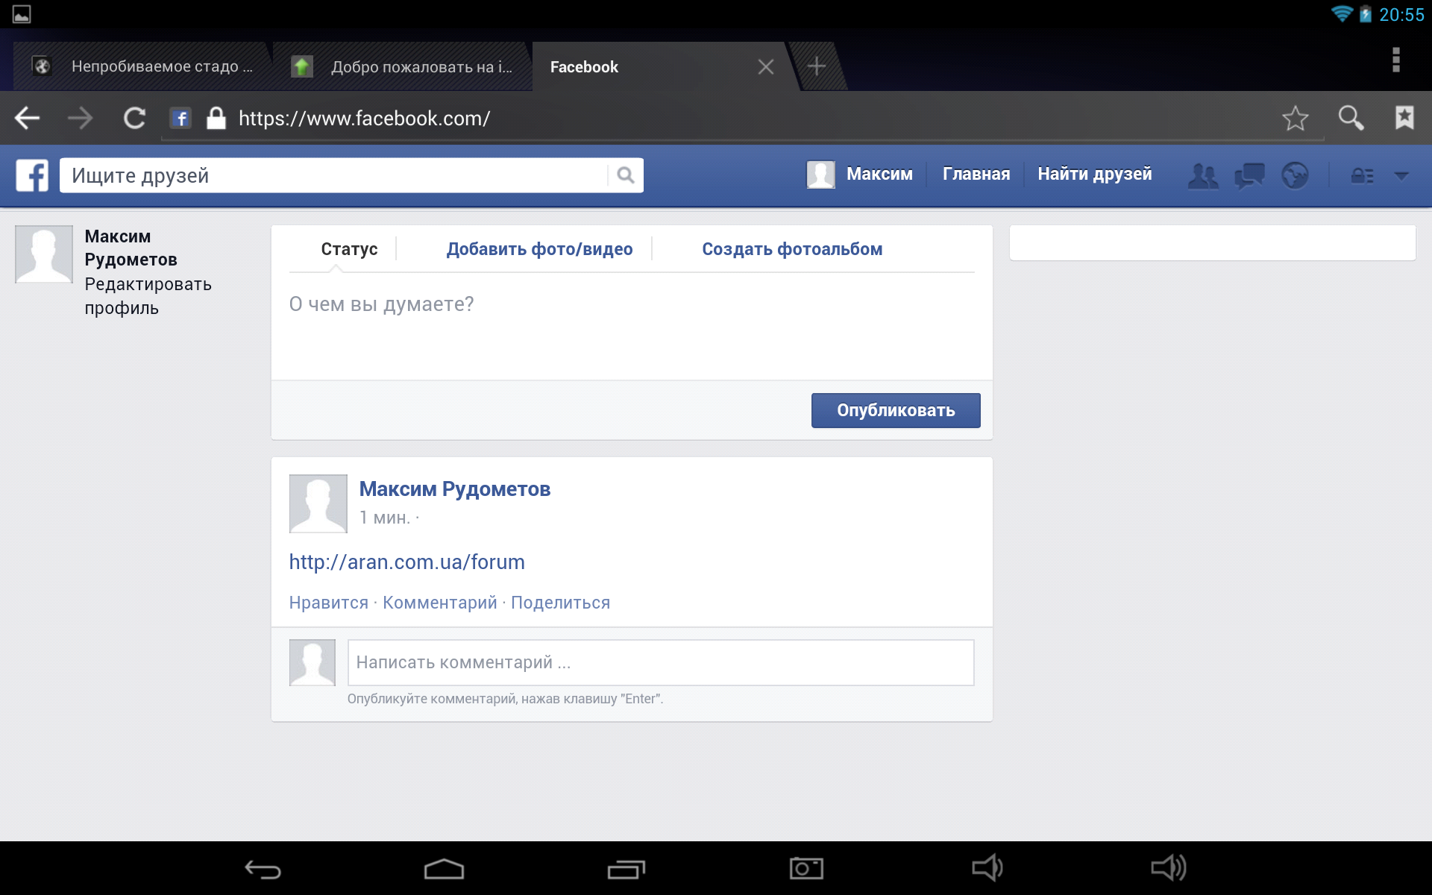Click the sidebar profile picture
Screen dimensions: 1432x895
[44, 254]
